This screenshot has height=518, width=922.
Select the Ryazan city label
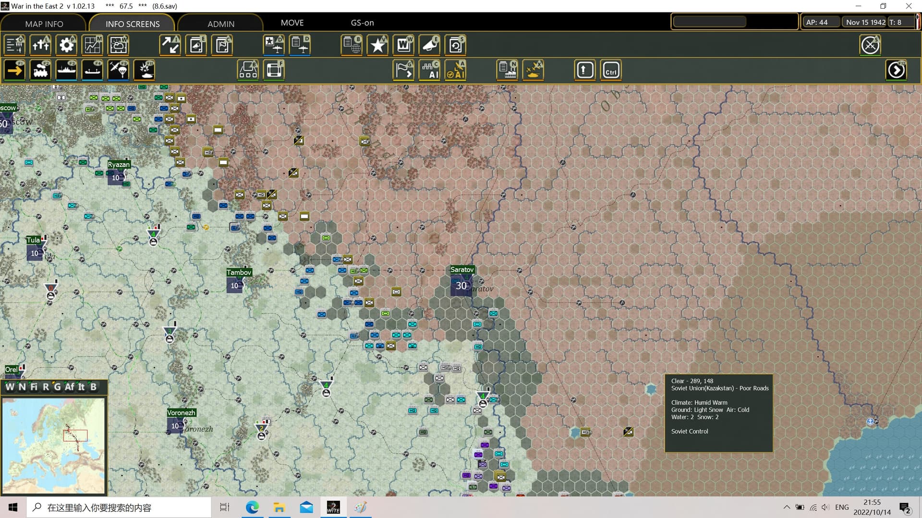coord(119,164)
